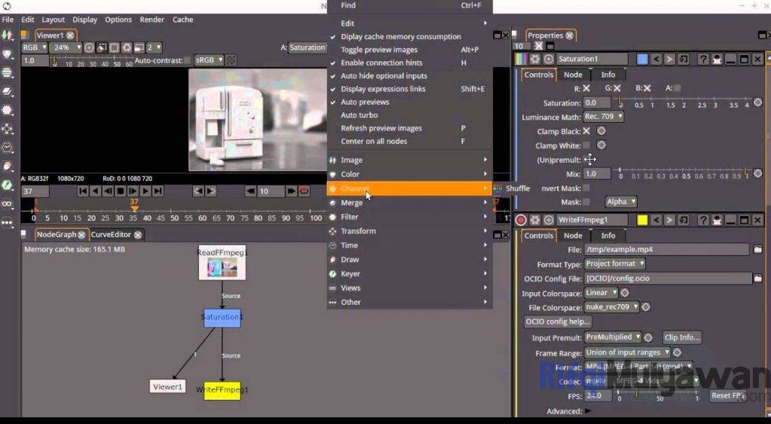Click the Clip Info button

click(x=681, y=337)
